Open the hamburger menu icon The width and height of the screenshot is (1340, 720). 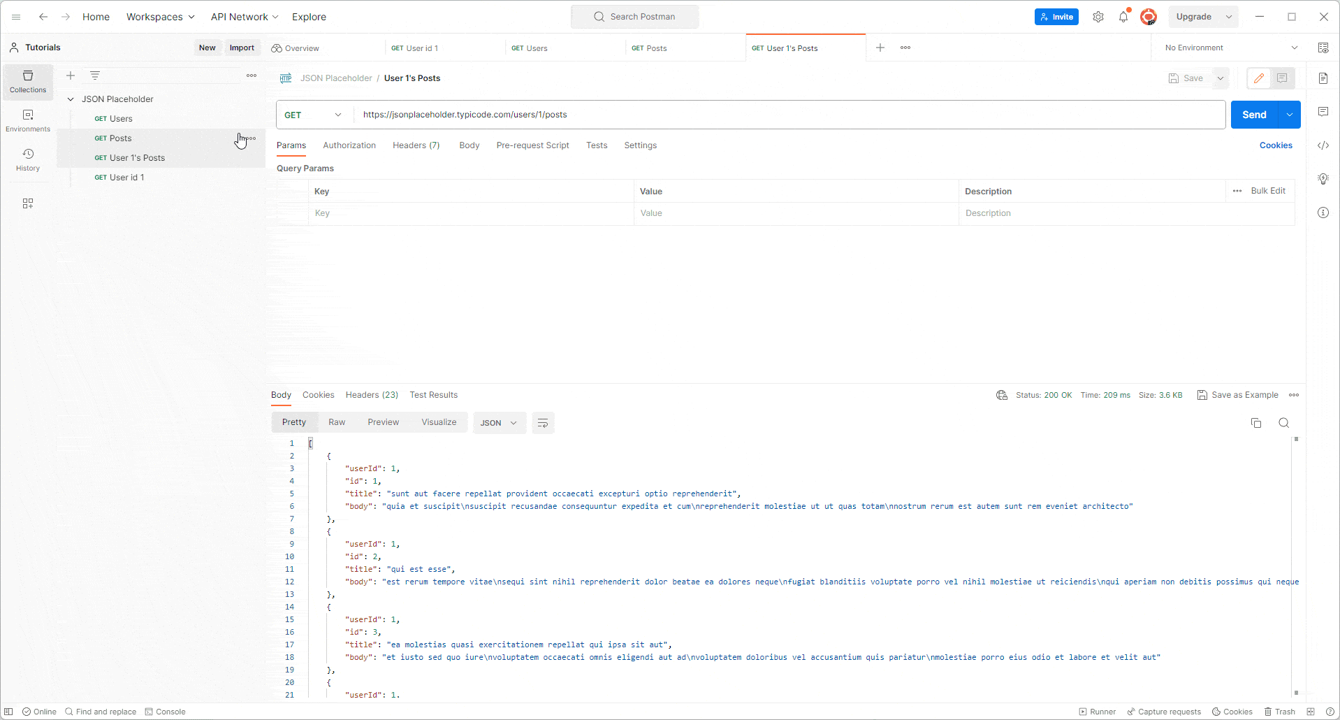(16, 17)
